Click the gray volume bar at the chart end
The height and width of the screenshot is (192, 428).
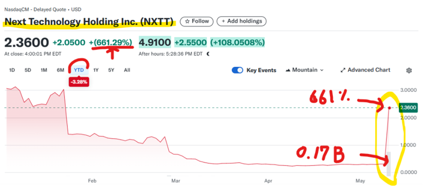click(x=389, y=163)
